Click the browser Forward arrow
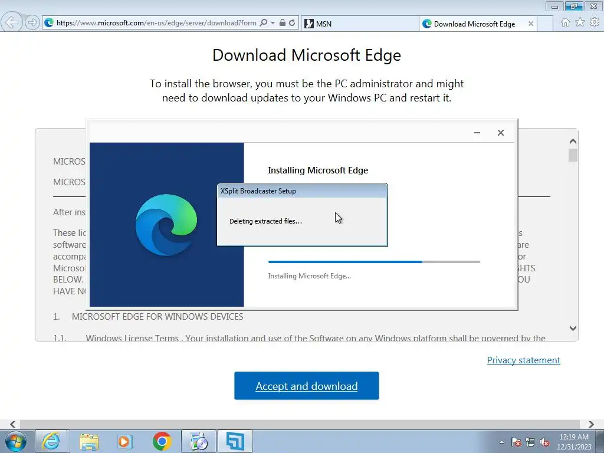The width and height of the screenshot is (604, 453). [32, 23]
